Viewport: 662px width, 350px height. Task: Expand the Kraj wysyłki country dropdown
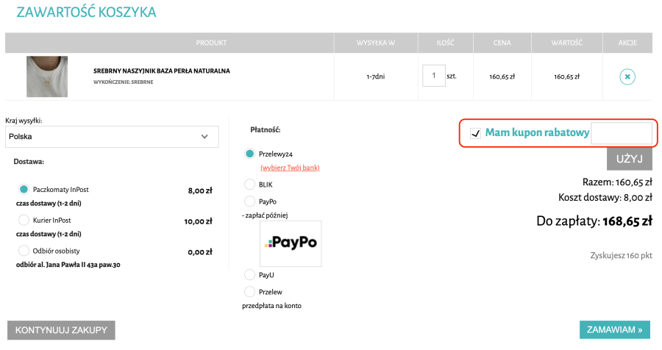tap(112, 137)
